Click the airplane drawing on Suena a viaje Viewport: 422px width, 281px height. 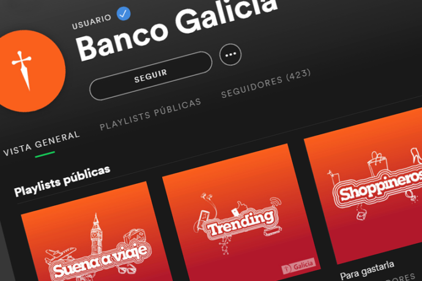pos(61,254)
